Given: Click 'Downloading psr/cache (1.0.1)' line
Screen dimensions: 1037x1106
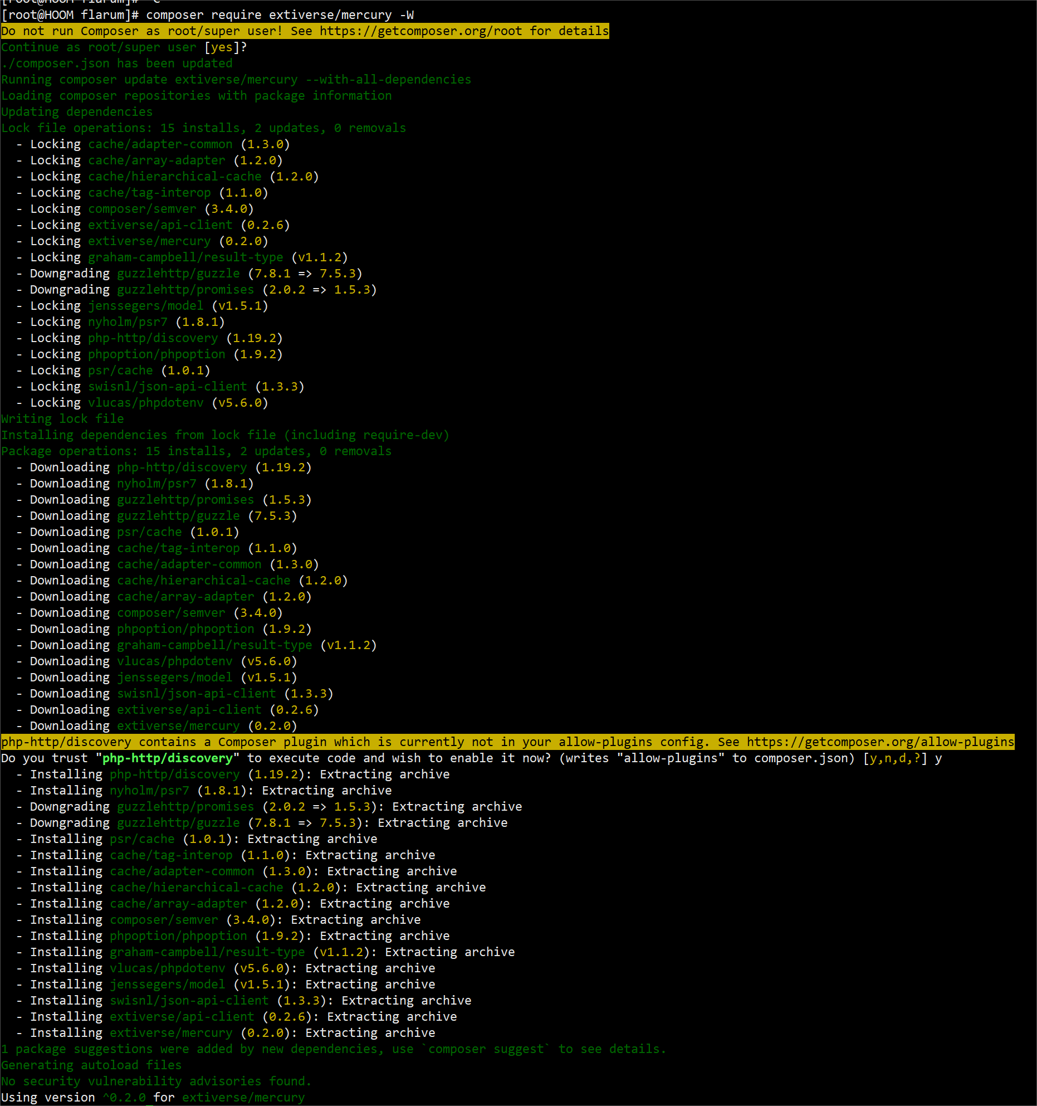Looking at the screenshot, I should coord(128,532).
